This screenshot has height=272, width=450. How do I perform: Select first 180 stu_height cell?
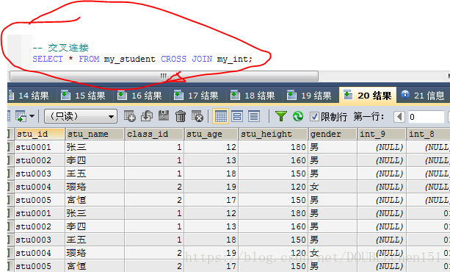[x=273, y=147]
